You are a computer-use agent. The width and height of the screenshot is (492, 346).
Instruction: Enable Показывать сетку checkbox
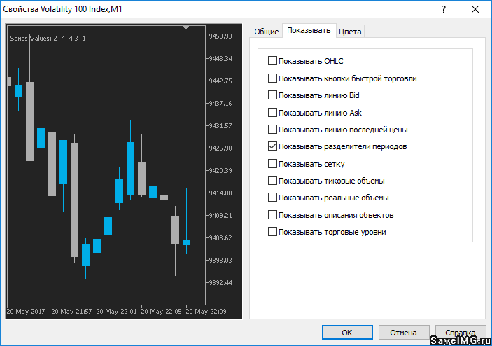coord(273,164)
